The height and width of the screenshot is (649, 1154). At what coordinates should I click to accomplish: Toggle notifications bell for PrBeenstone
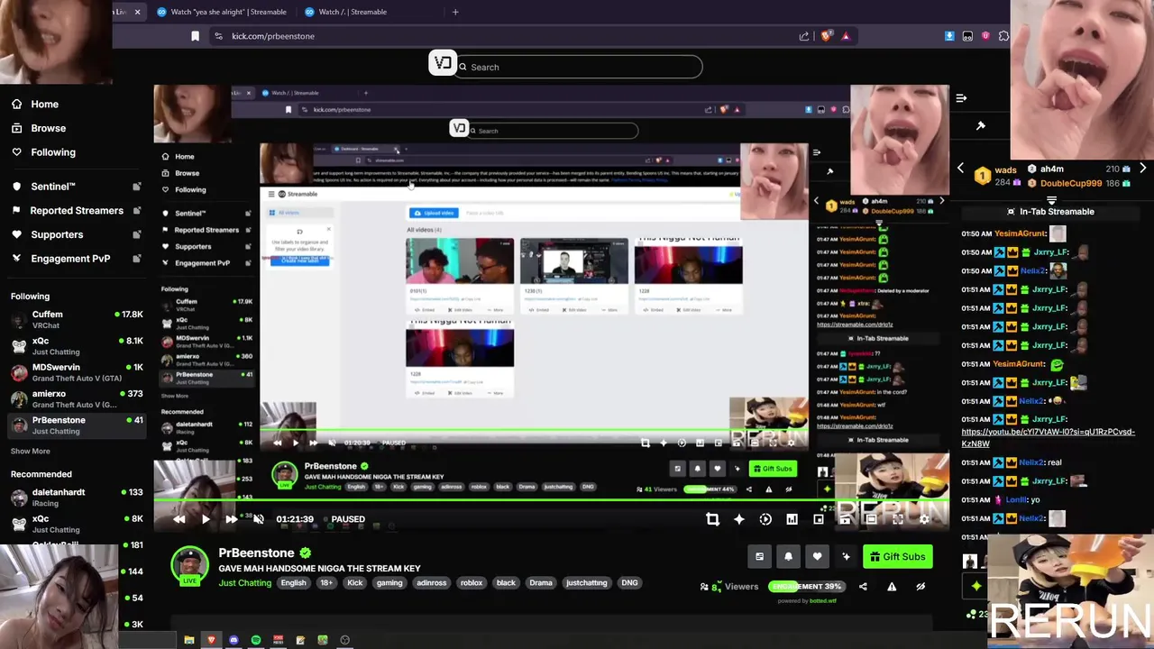tap(788, 557)
